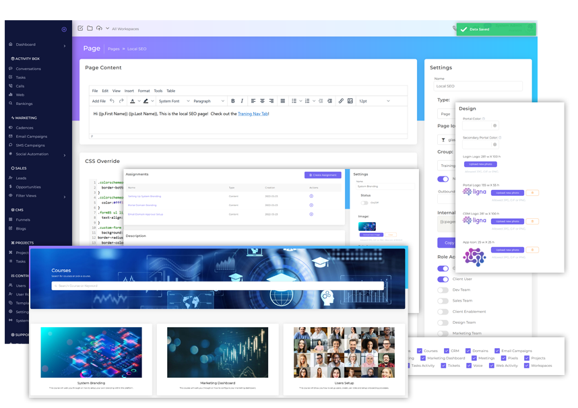
Task: Open the folder icon in top bar
Action: 90,28
